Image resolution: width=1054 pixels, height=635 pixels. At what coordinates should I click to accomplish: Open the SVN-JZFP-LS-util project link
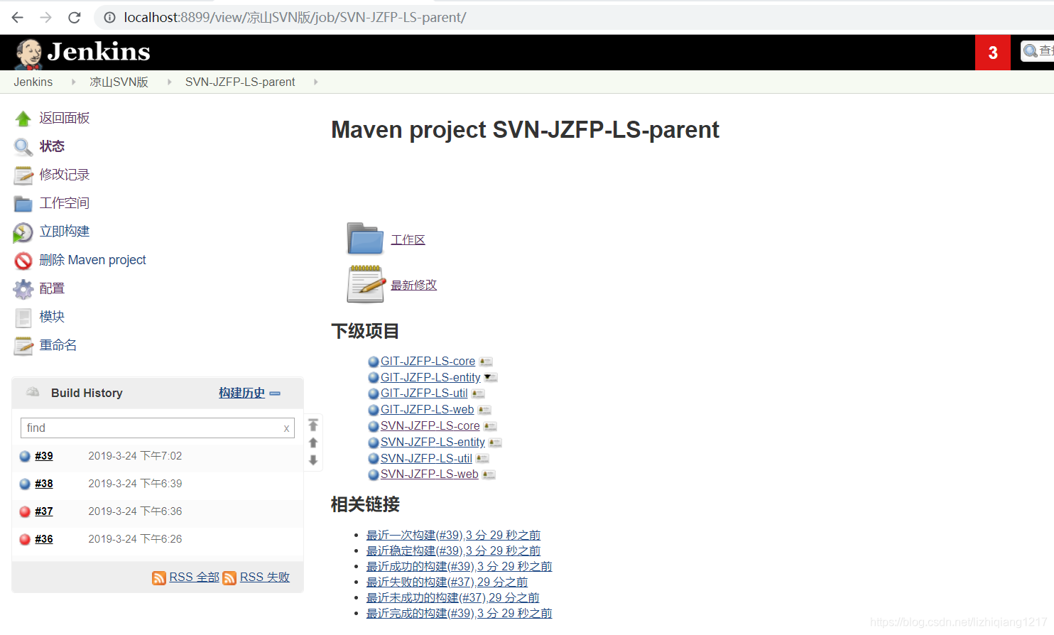click(426, 458)
